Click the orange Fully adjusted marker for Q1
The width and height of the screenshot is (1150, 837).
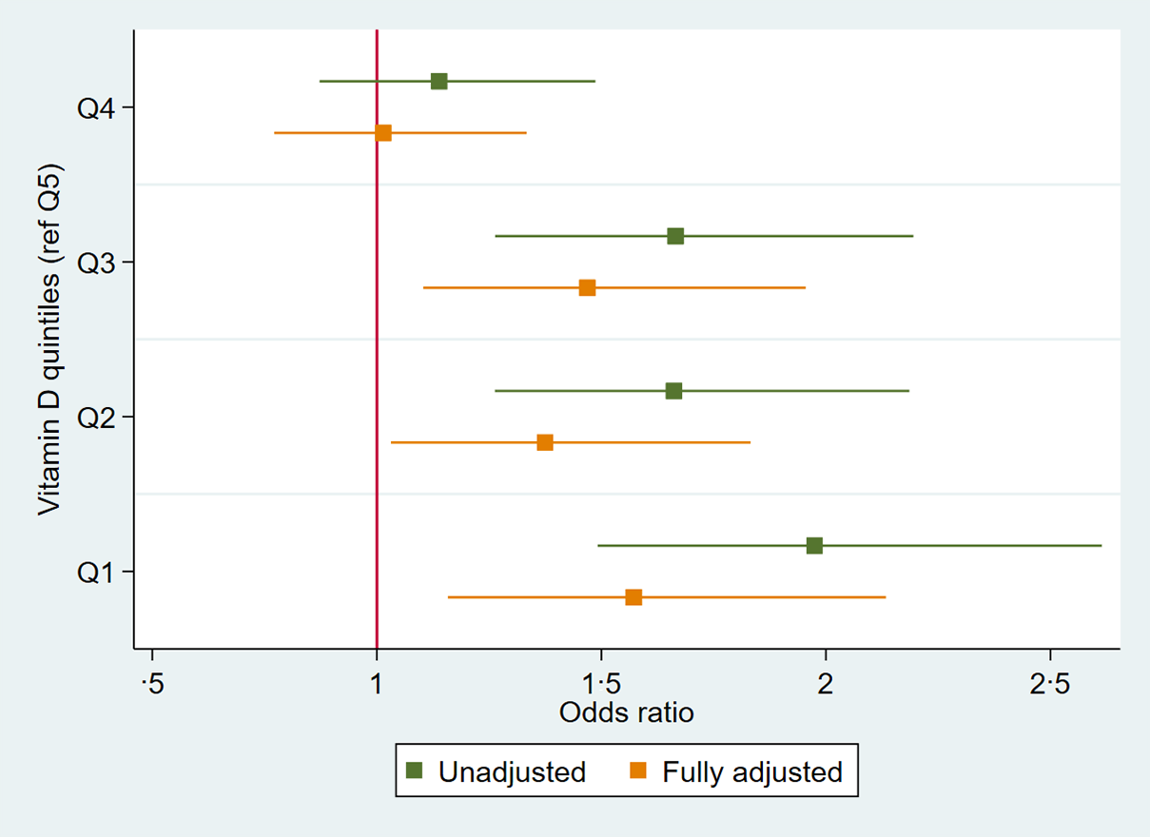(x=633, y=597)
